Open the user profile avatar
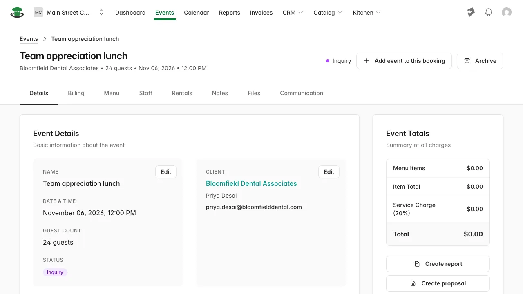Image resolution: width=523 pixels, height=294 pixels. (507, 12)
